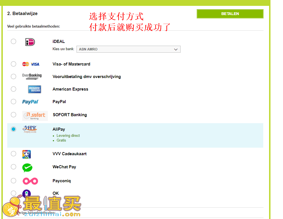Pick the American Express radio button
The width and height of the screenshot is (283, 219).
pyautogui.click(x=13, y=89)
